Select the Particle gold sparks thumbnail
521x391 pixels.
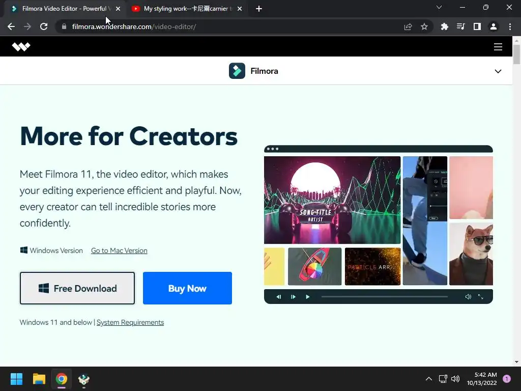373,266
